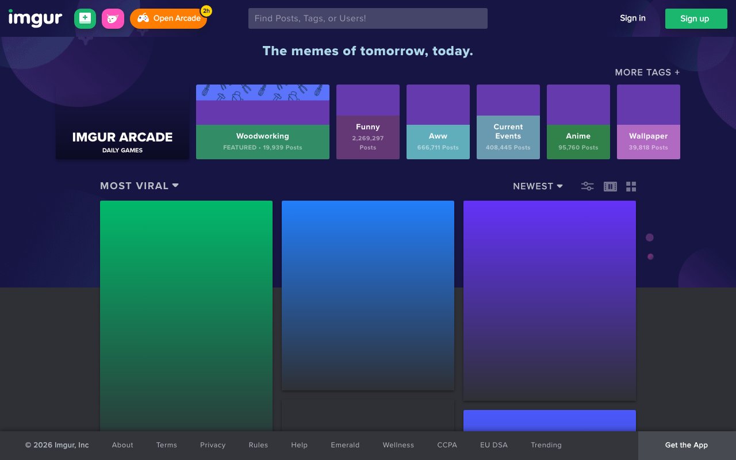Click the imgur logo

click(x=35, y=18)
